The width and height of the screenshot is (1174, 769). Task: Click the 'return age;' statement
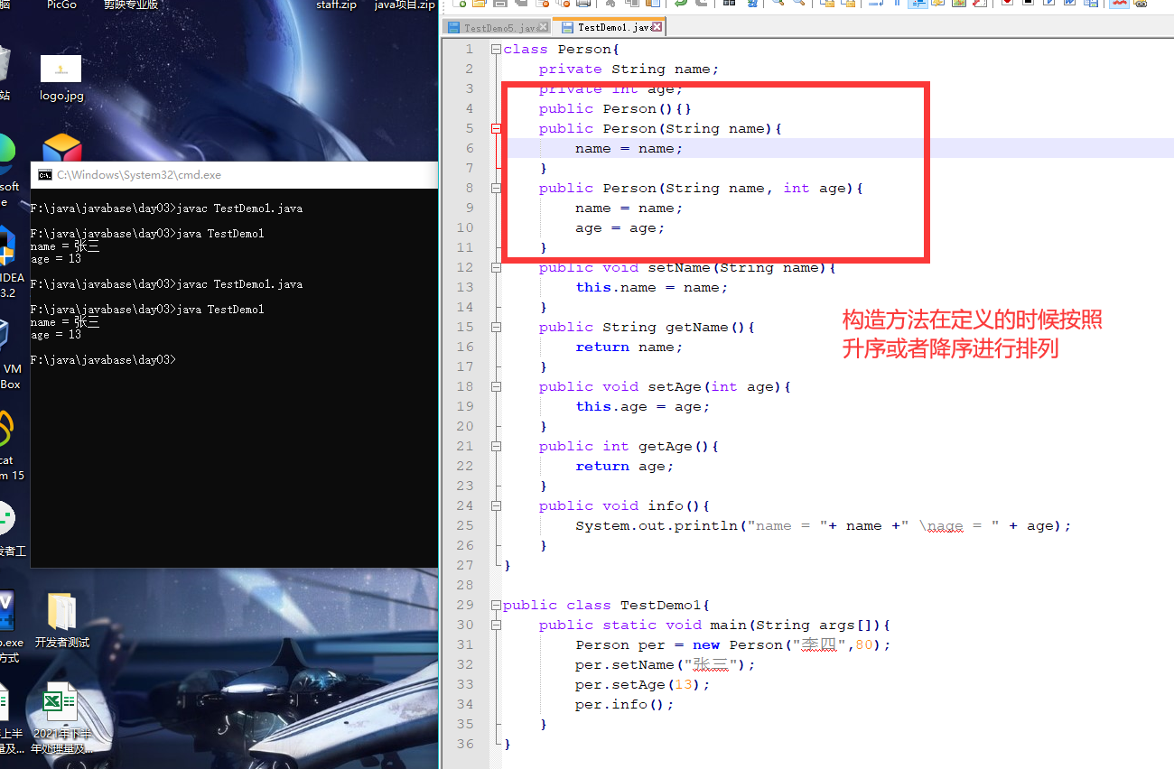point(624,466)
